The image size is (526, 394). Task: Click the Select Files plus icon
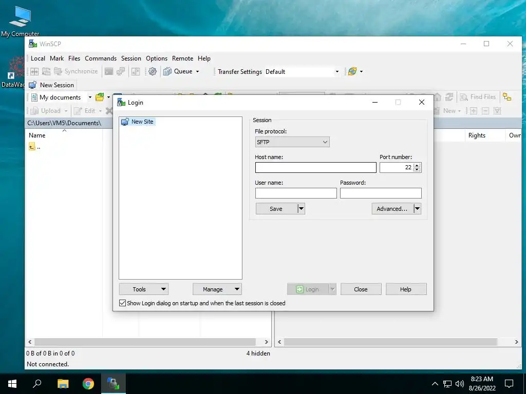(x=473, y=111)
